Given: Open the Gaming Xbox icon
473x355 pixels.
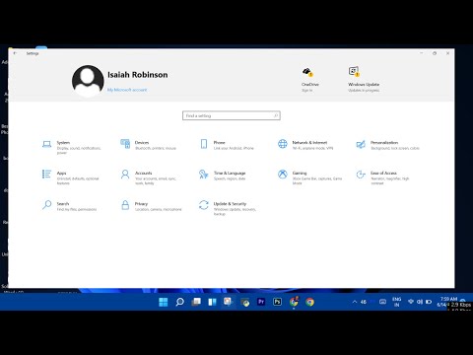Looking at the screenshot, I should 283,175.
